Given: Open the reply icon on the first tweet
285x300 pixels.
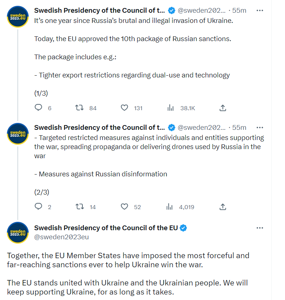Looking at the screenshot, I should [38, 108].
